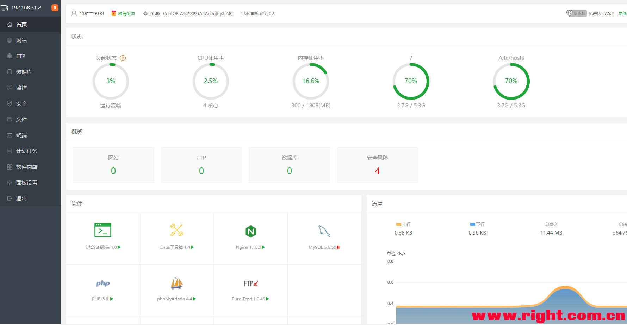Open the 网站 websites menu item

[30, 40]
